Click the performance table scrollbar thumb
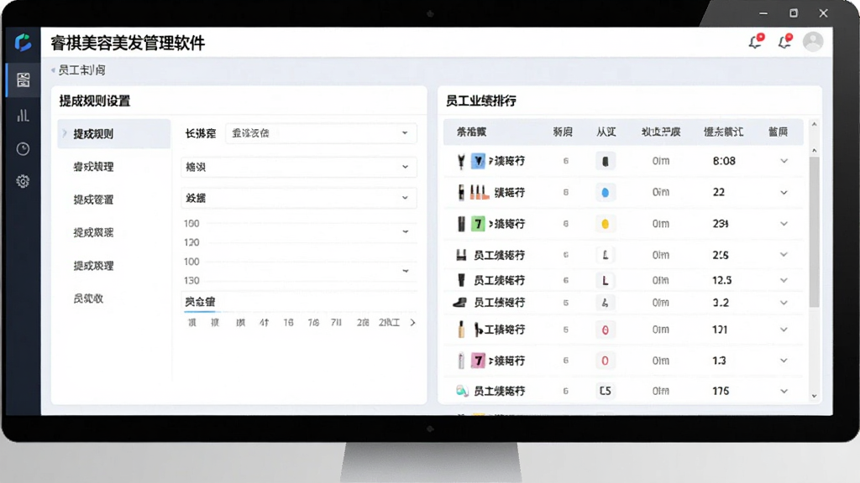The image size is (860, 483). point(814,232)
